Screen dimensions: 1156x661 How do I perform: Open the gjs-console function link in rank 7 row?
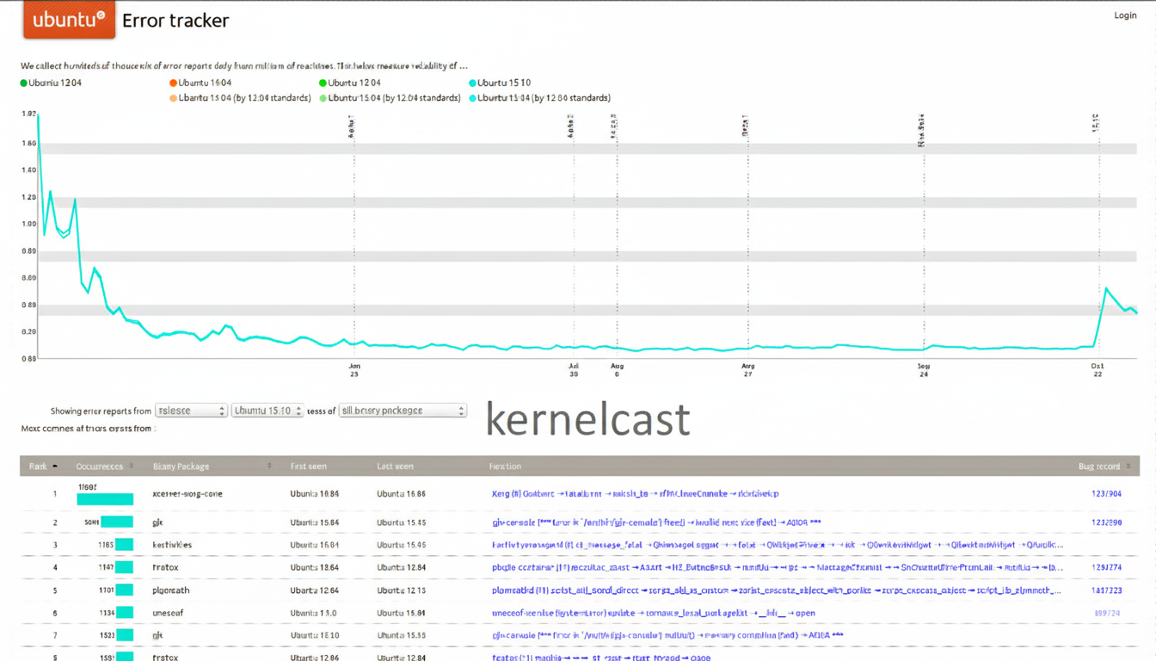point(667,635)
